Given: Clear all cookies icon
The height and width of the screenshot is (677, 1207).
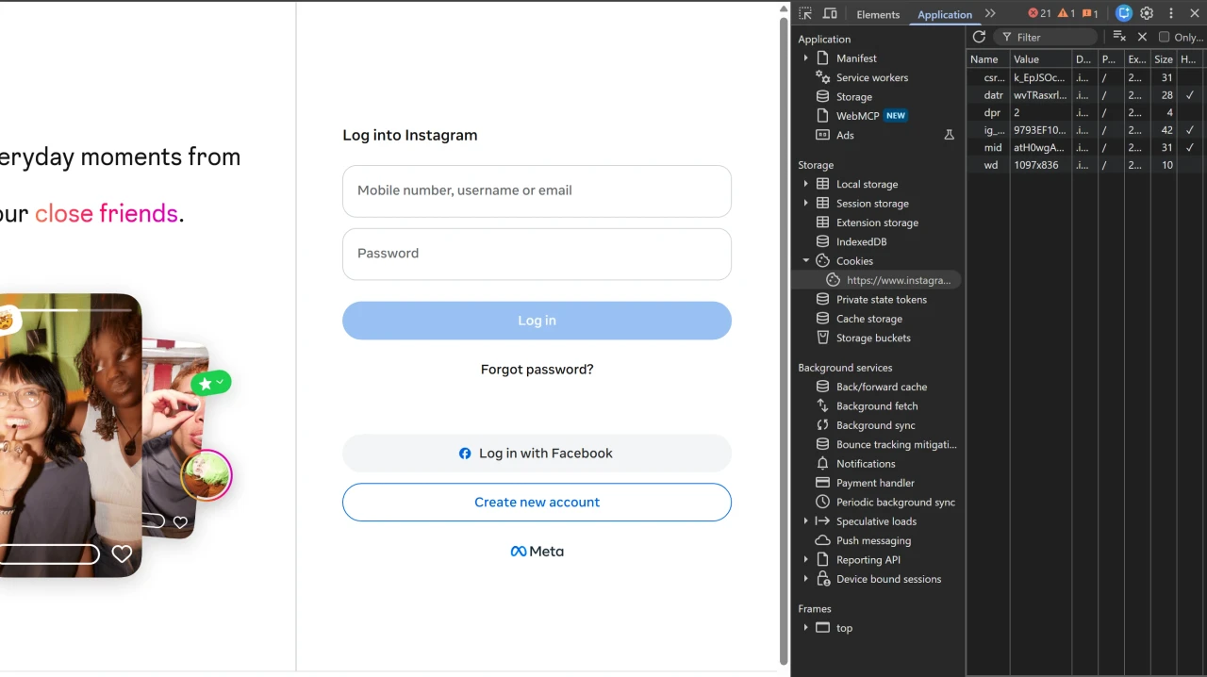Looking at the screenshot, I should tap(1118, 37).
